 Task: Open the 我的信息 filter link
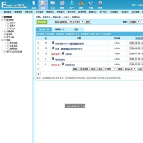click(40, 34)
